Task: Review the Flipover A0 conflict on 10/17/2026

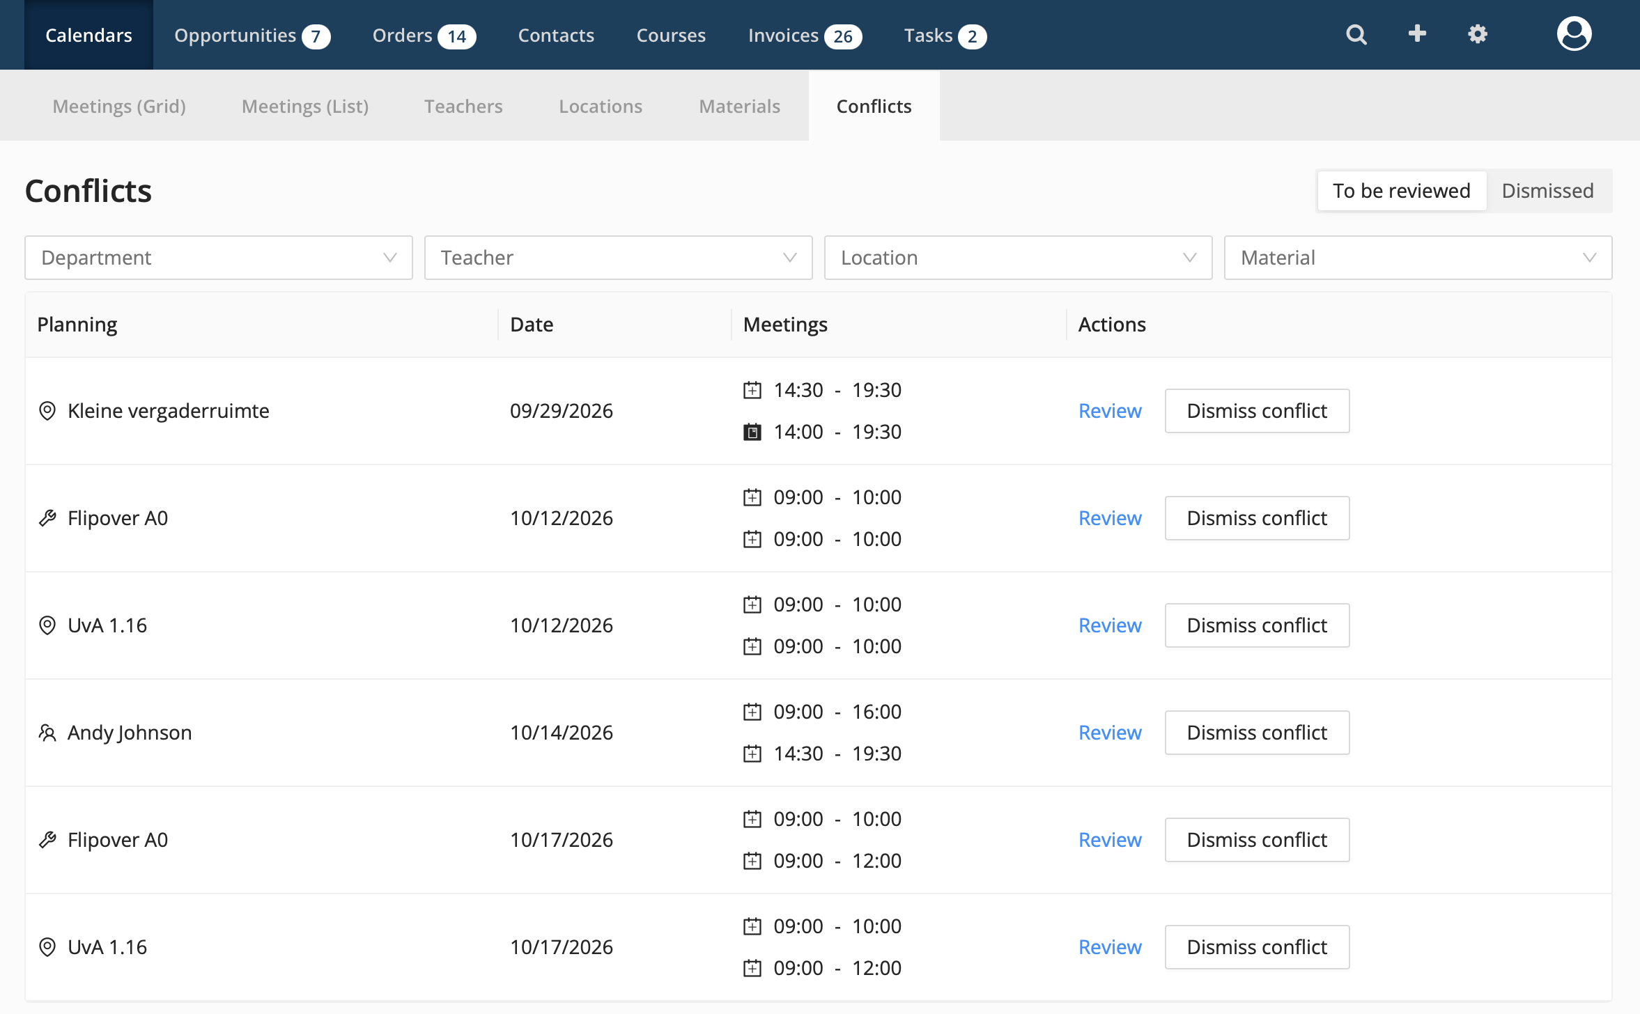Action: tap(1110, 840)
